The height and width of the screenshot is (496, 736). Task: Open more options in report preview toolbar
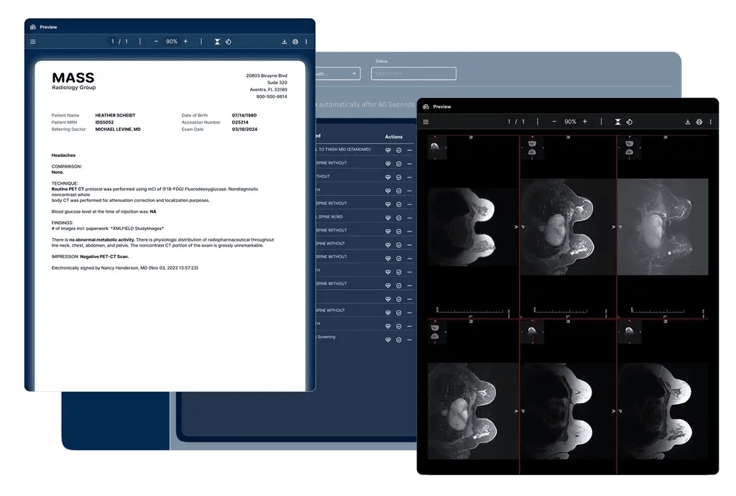[306, 42]
